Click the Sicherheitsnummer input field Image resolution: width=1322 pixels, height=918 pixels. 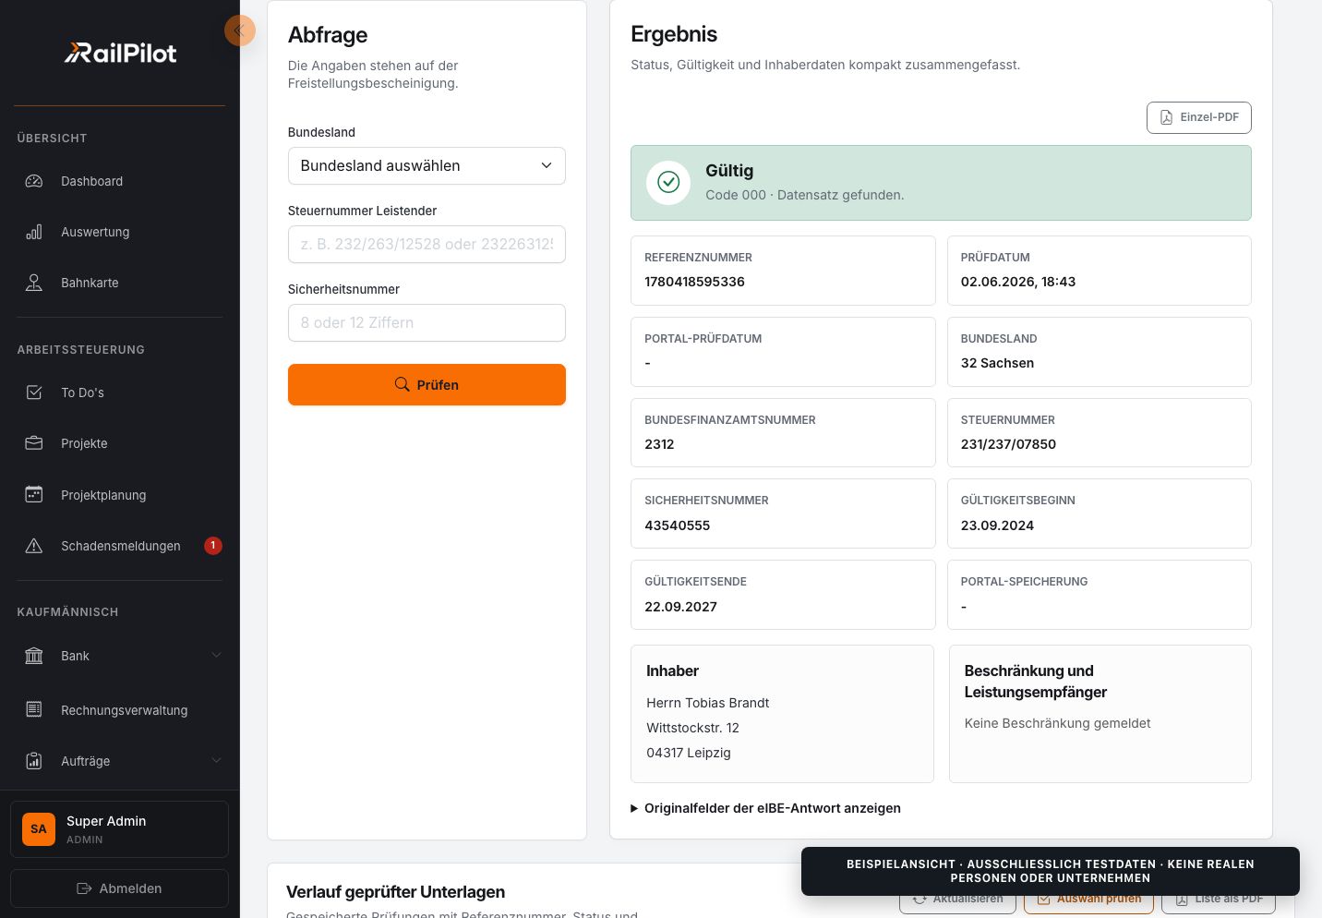pos(427,323)
